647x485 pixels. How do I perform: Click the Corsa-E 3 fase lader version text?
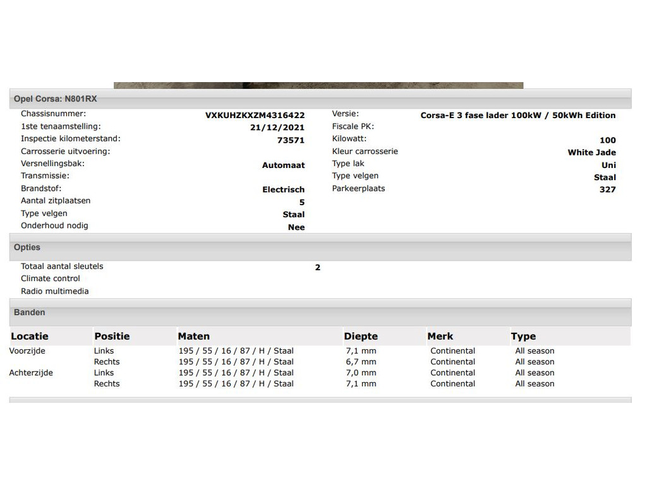(x=518, y=116)
